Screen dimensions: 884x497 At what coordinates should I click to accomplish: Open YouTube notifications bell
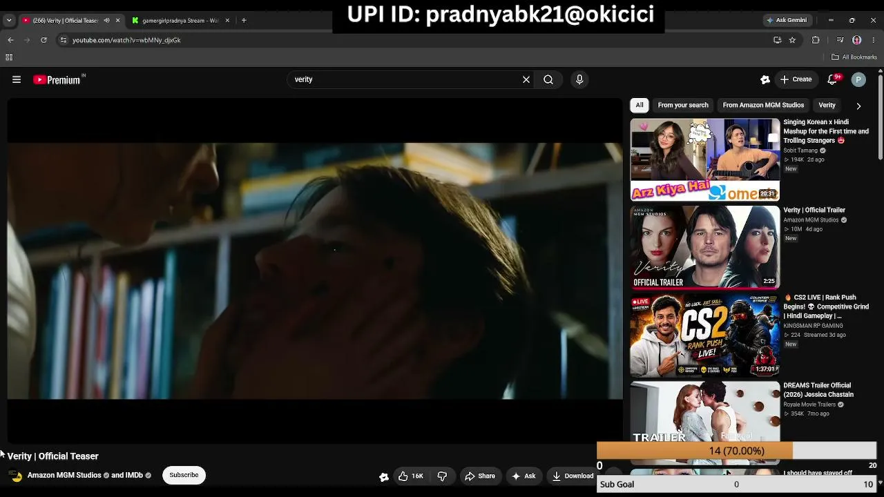pyautogui.click(x=833, y=79)
